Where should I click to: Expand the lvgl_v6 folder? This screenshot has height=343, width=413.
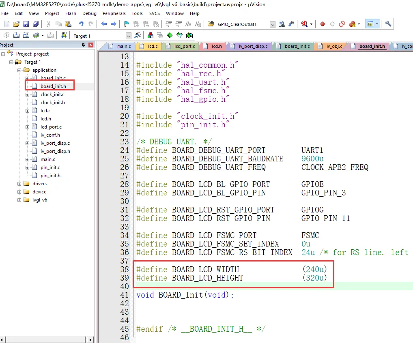(19, 200)
